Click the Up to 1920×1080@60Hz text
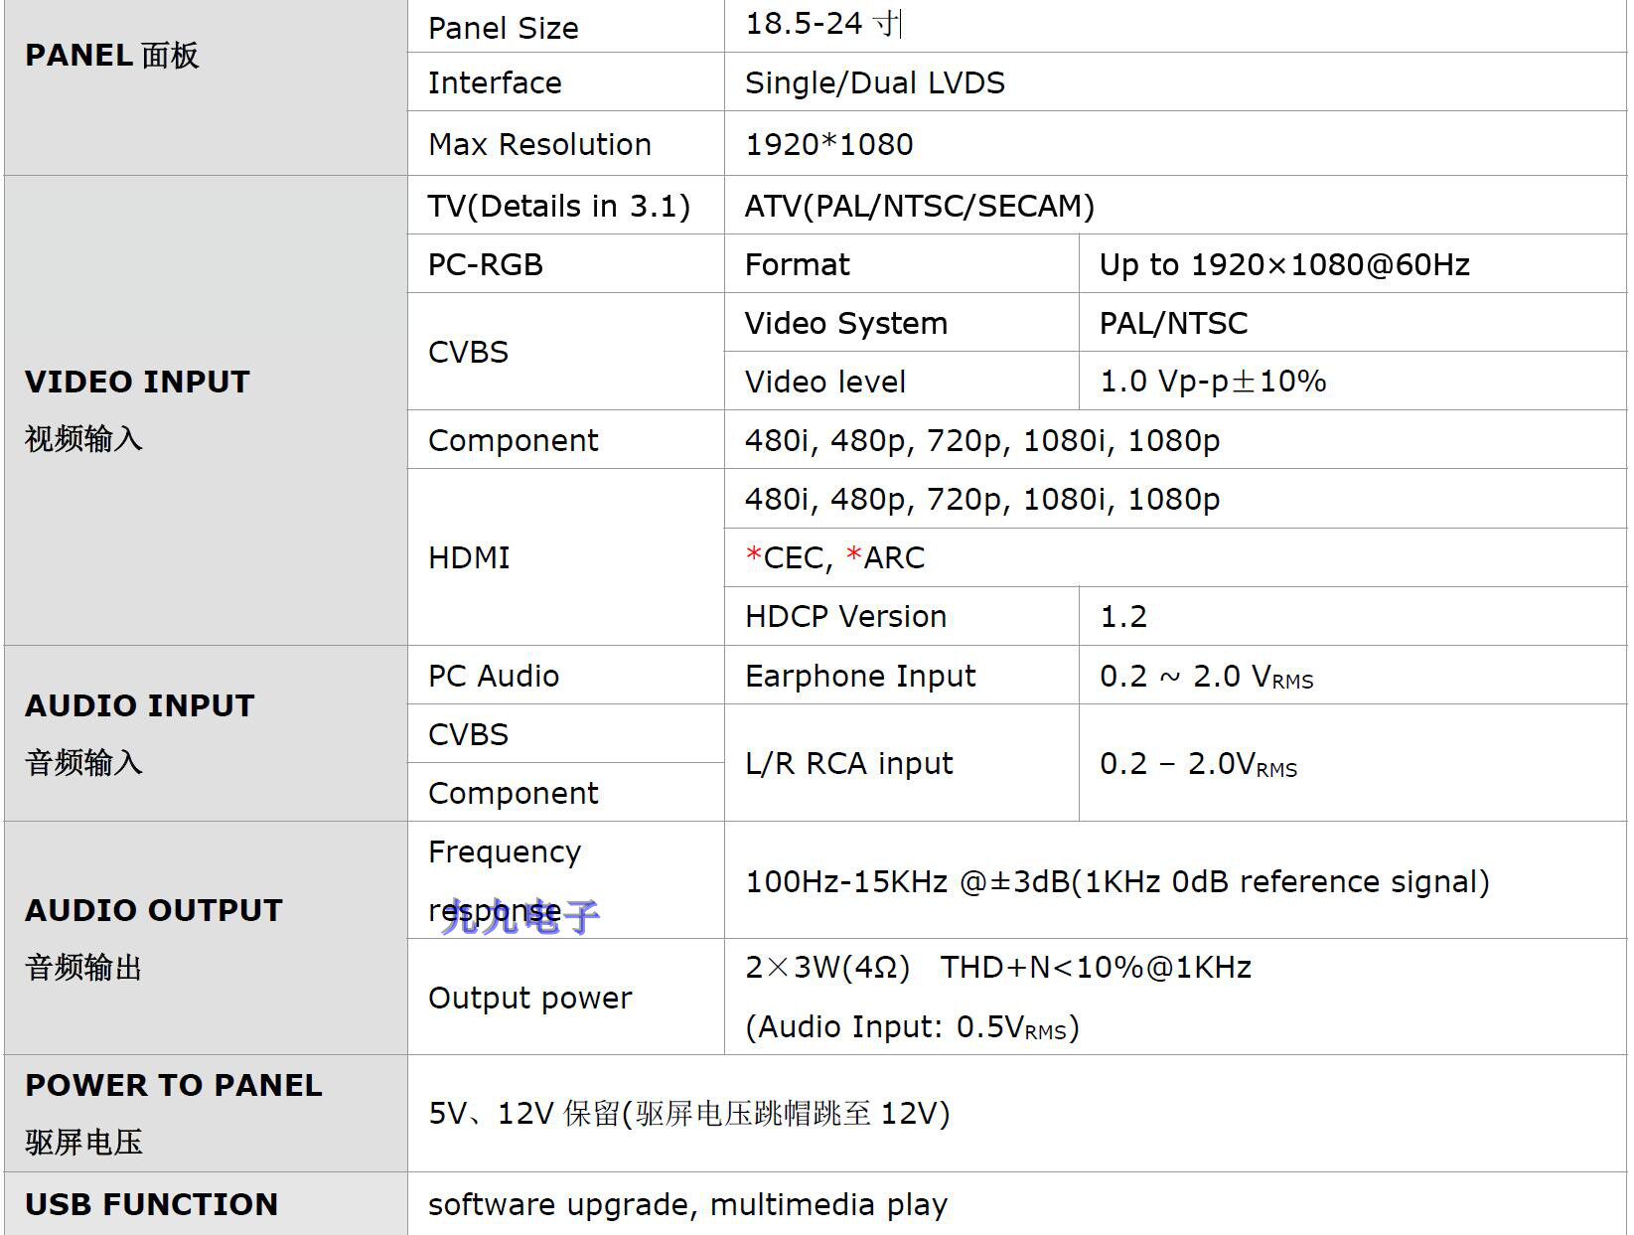Viewport: 1634px width, 1235px height. tap(1283, 264)
